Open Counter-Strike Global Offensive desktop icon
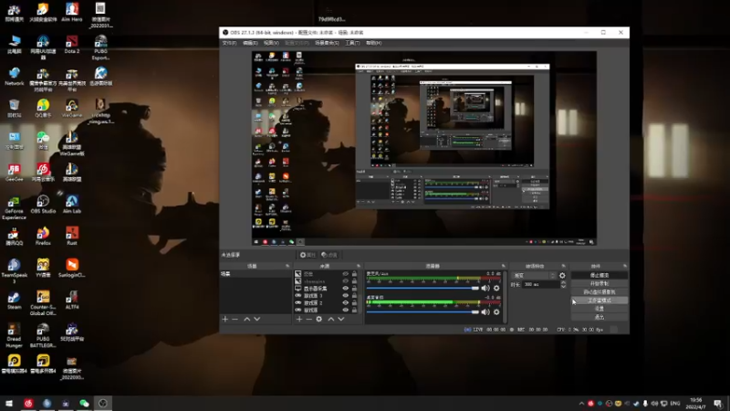The width and height of the screenshot is (730, 411). pyautogui.click(x=43, y=303)
